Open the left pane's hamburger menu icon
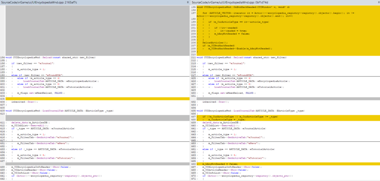Image resolution: width=380 pixels, height=181 pixels. click(188, 2)
